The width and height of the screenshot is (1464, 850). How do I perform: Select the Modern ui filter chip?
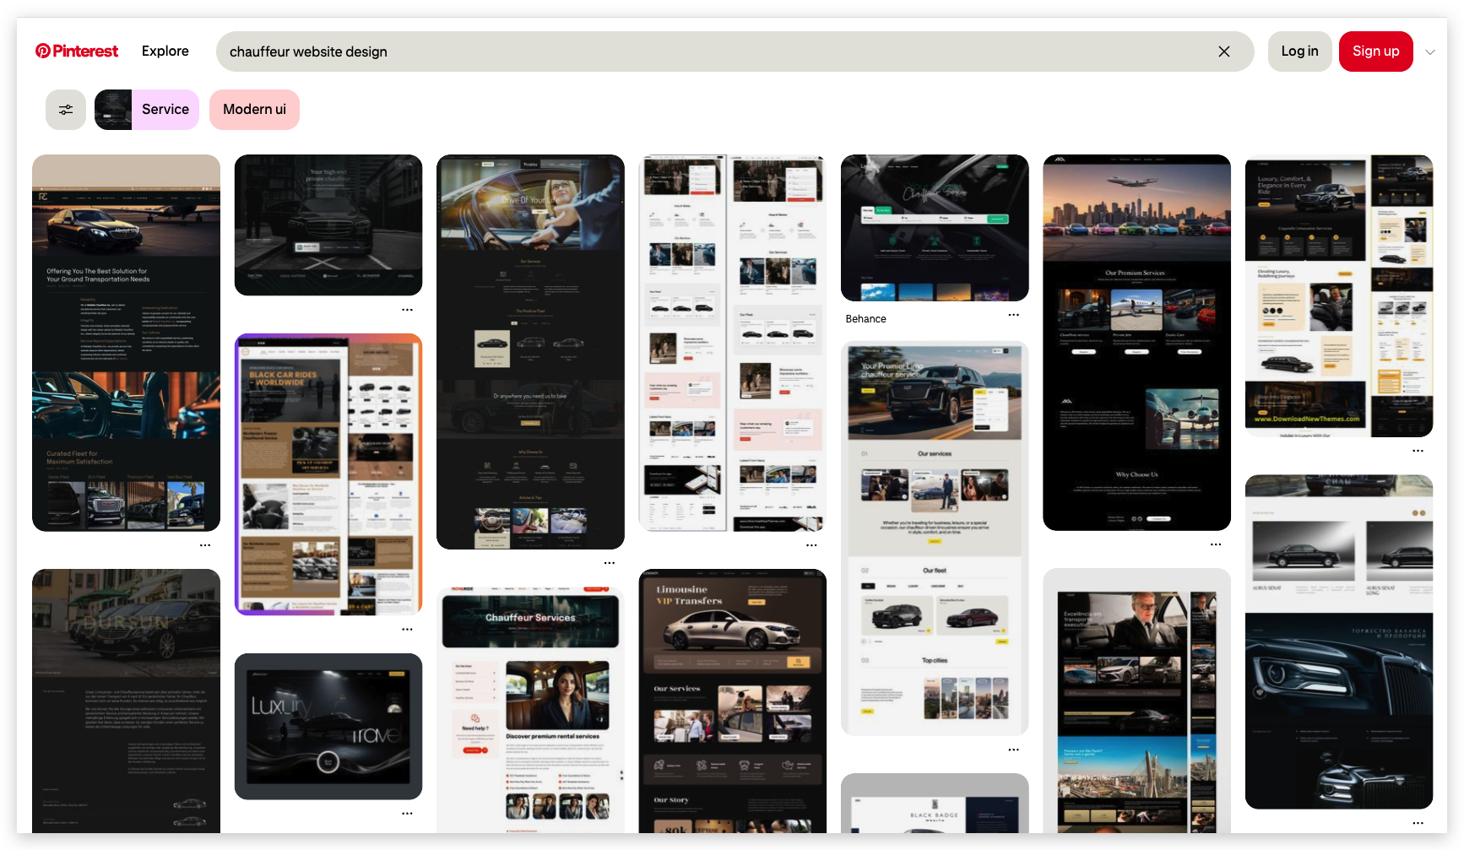(254, 110)
